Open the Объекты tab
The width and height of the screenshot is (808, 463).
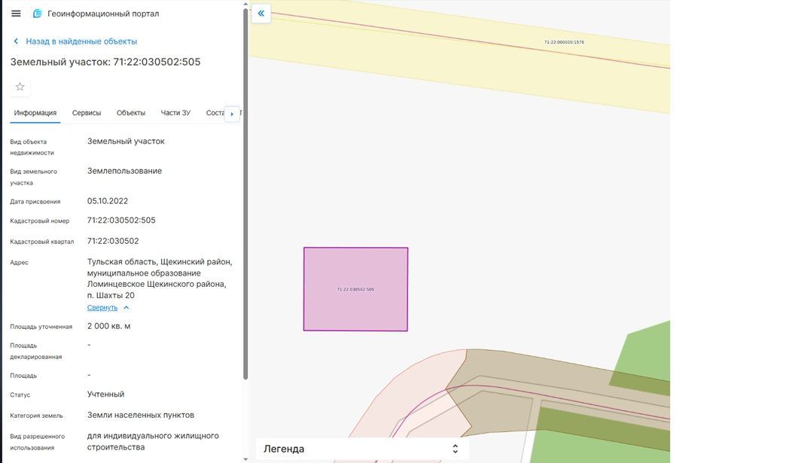[x=131, y=113]
